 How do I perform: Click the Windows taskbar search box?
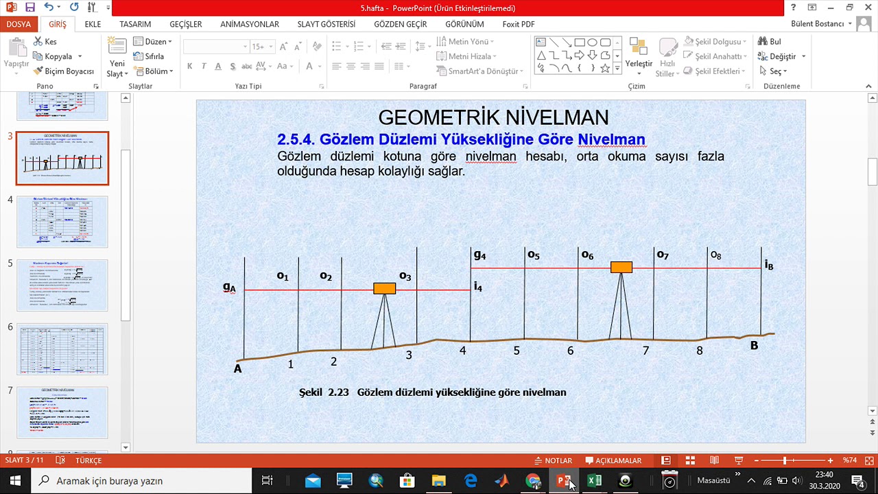[141, 480]
